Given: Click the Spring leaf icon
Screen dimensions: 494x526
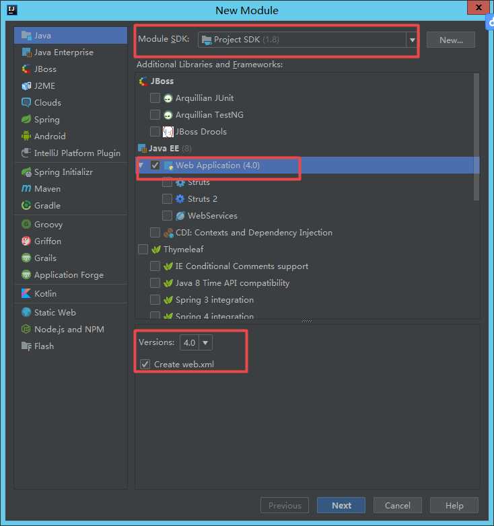Looking at the screenshot, I should (26, 120).
